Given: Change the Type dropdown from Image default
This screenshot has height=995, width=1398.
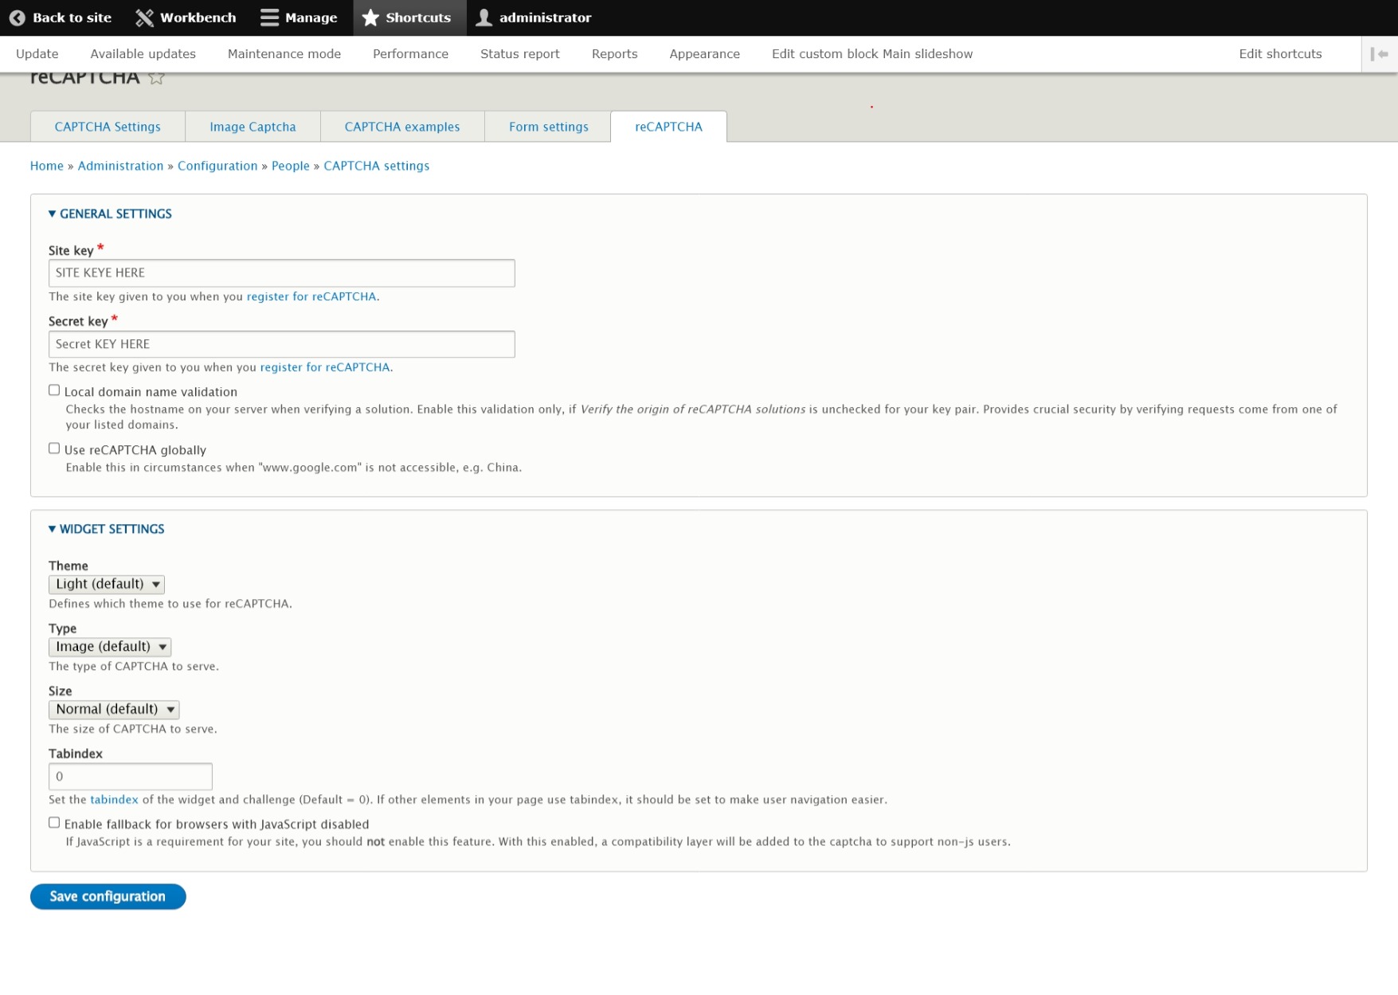Looking at the screenshot, I should (110, 646).
